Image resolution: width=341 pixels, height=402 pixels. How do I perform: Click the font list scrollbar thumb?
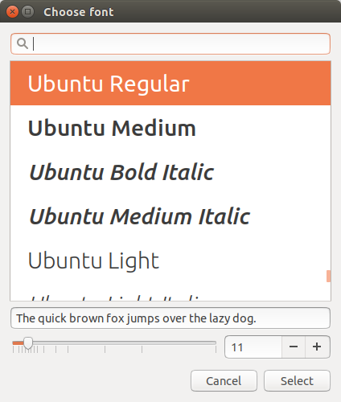(x=328, y=276)
